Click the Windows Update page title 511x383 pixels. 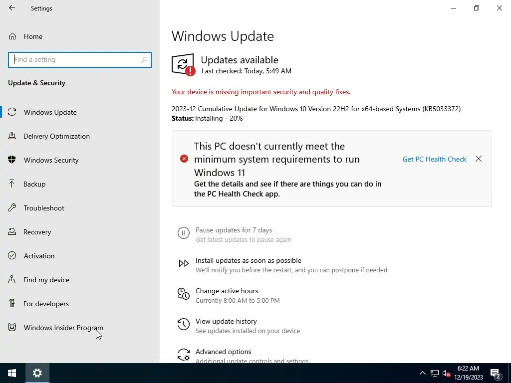[x=223, y=36]
